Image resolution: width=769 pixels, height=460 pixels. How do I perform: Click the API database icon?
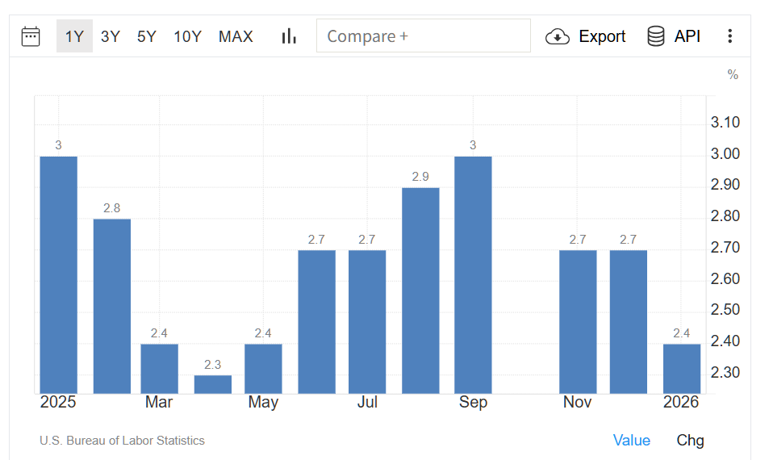(x=656, y=36)
